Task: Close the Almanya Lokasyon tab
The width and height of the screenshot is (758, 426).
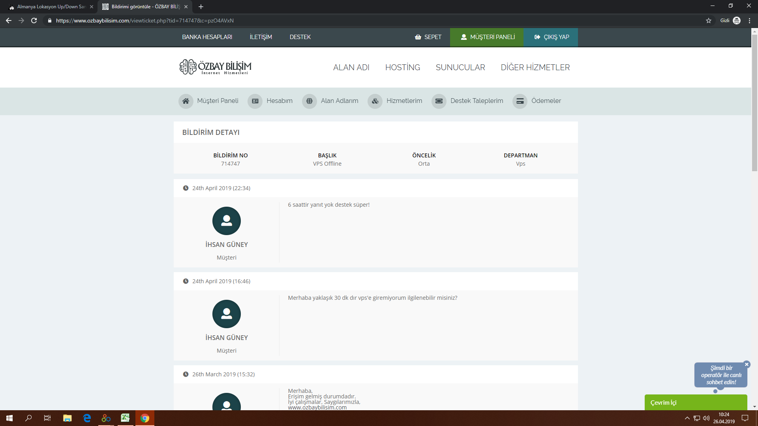Action: pyautogui.click(x=92, y=7)
